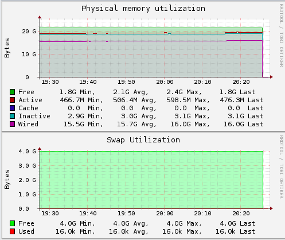Click the 19:40 marker on swap graph
285x240 pixels.
[88, 214]
